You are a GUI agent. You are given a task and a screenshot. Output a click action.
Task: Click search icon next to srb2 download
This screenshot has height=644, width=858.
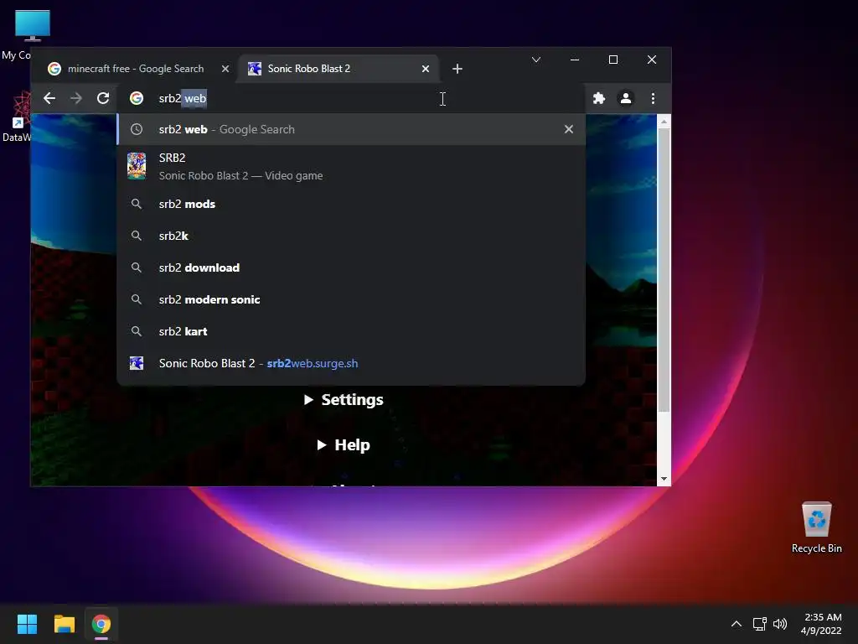coord(137,267)
